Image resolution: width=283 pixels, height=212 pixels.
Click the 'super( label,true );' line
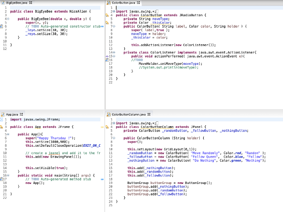(150, 30)
